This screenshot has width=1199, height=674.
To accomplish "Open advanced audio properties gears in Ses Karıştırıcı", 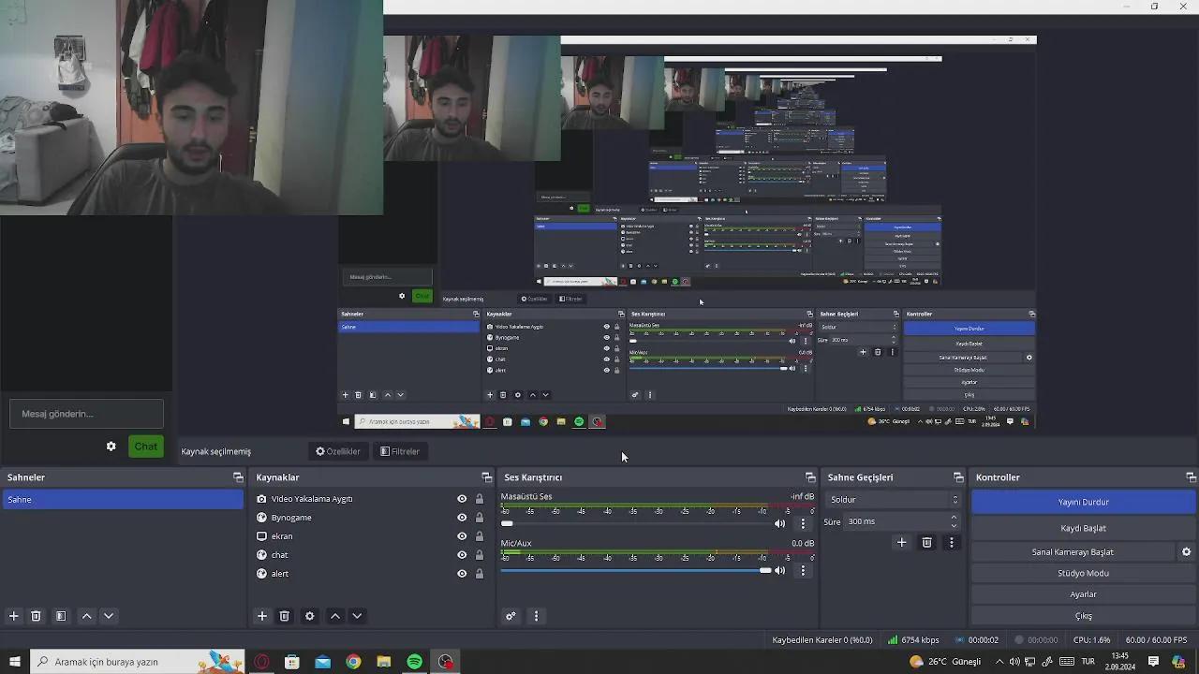I will (511, 616).
